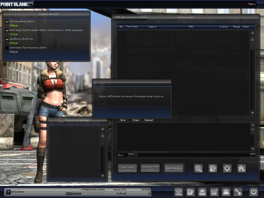The image size is (264, 198).
Task: Click the enter room door icon
Action: pyautogui.click(x=213, y=168)
